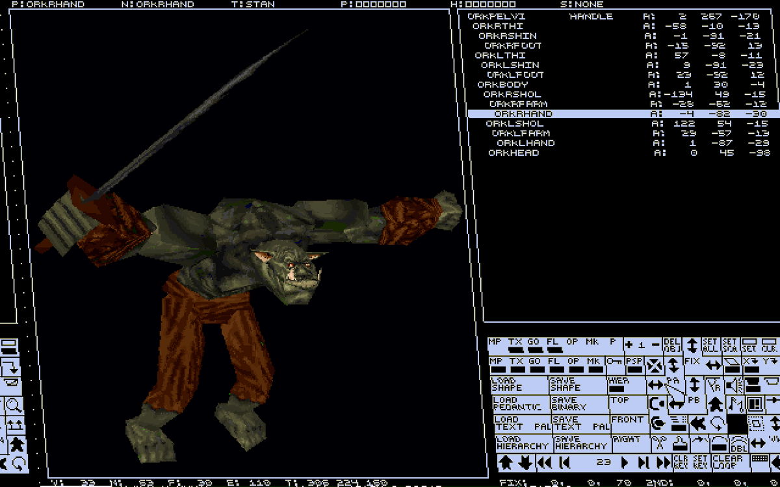This screenshot has height=487, width=780.
Task: Click the DBL double arc icon
Action: pyautogui.click(x=738, y=444)
